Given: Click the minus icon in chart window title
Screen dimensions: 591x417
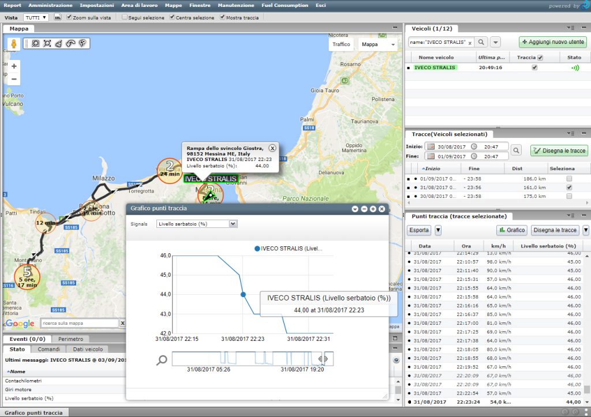Looking at the screenshot, I should tap(364, 209).
